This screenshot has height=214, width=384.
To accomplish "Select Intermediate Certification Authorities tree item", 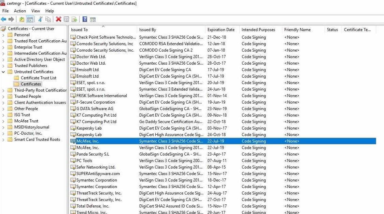I will click(x=40, y=53).
